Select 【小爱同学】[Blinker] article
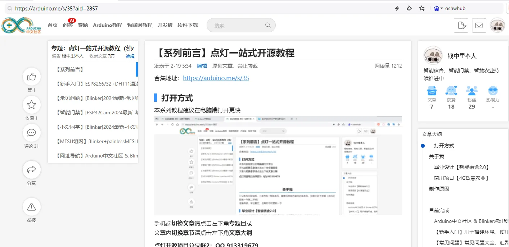The width and height of the screenshot is (509, 247). [93, 127]
